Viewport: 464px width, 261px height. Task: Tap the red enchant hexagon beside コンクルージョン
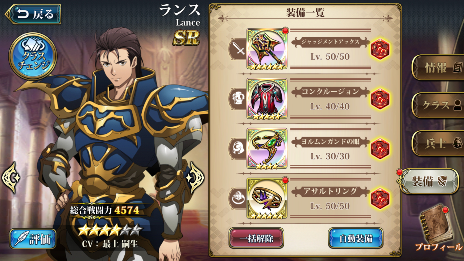point(380,99)
